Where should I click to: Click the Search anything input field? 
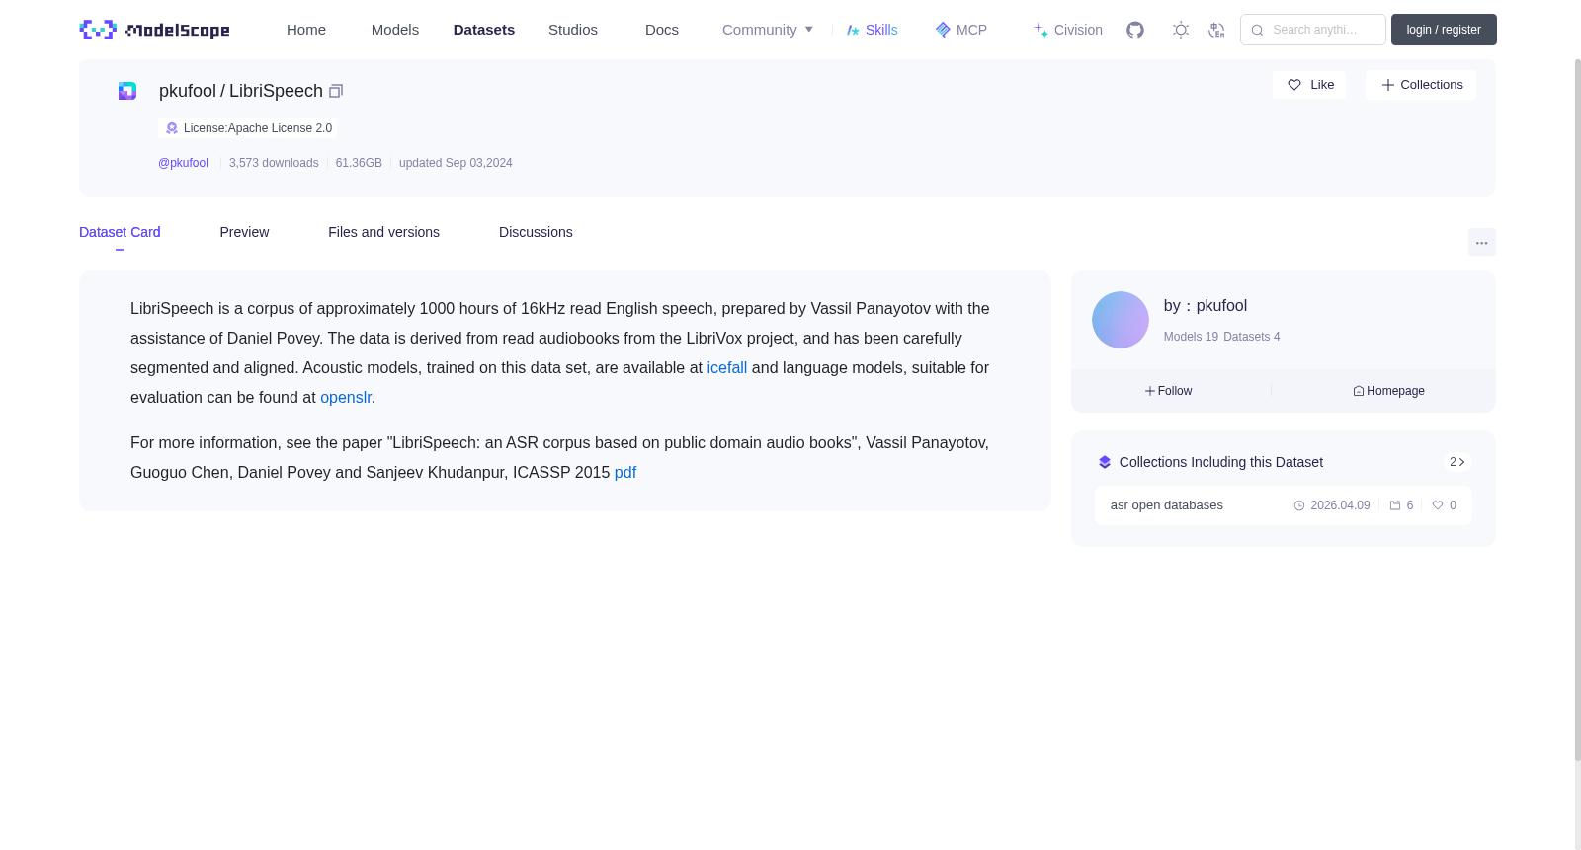1313,30
